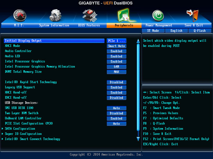Open the Power Management tab
The image size is (213, 159).
tap(159, 25)
